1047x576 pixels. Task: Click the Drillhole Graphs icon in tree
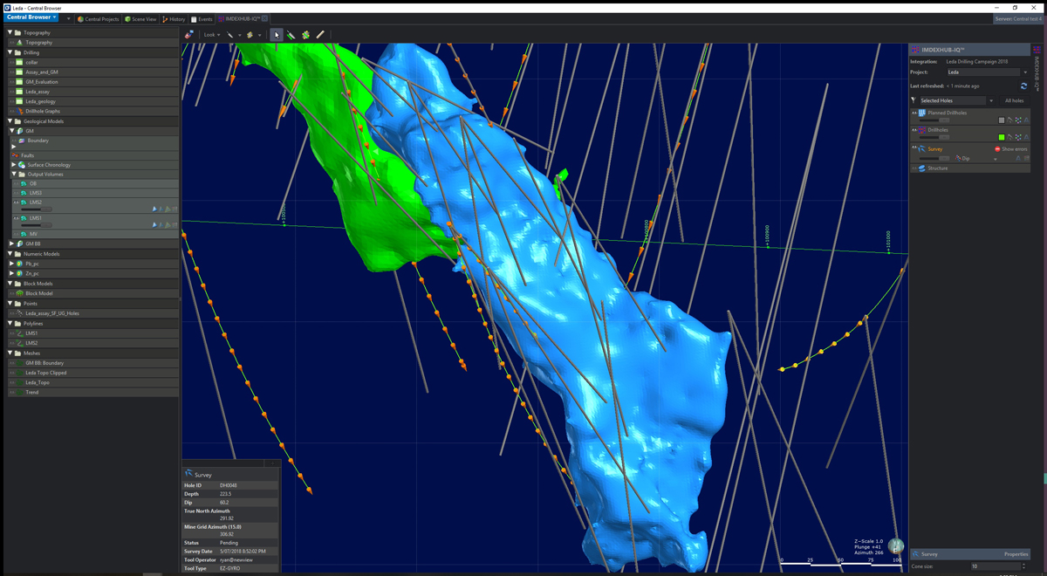(20, 112)
